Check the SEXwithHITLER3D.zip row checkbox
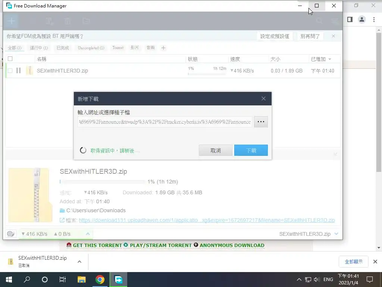 pyautogui.click(x=10, y=71)
